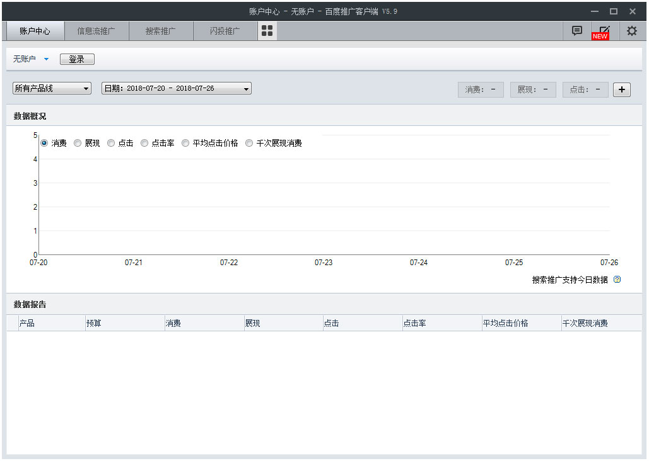649x461 pixels.
Task: Select the 消费 radio button
Action: (x=44, y=143)
